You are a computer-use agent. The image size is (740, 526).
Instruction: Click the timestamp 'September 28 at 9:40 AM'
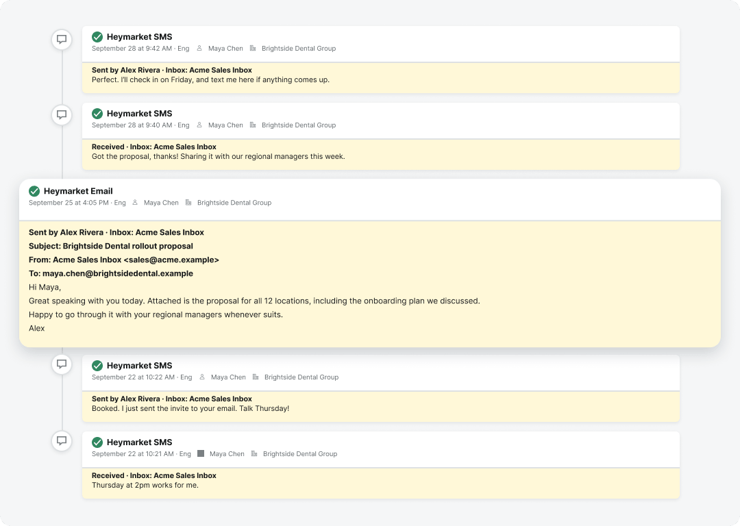coord(132,125)
